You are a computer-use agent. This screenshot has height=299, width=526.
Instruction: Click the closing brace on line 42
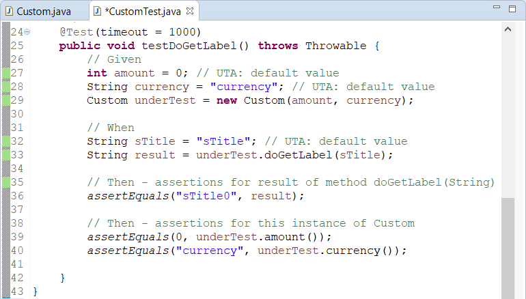(63, 278)
